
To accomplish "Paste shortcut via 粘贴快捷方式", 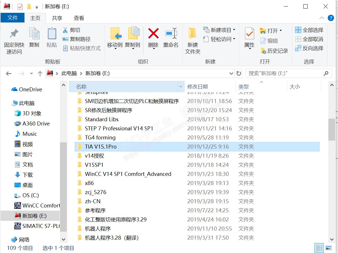I will [x=82, y=48].
